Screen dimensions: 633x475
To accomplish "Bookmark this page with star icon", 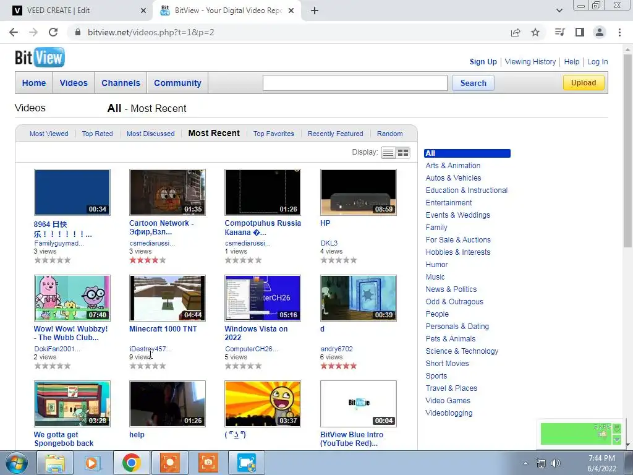I will (535, 32).
